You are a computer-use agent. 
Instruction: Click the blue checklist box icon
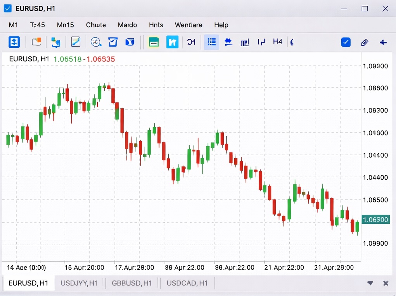(x=112, y=42)
